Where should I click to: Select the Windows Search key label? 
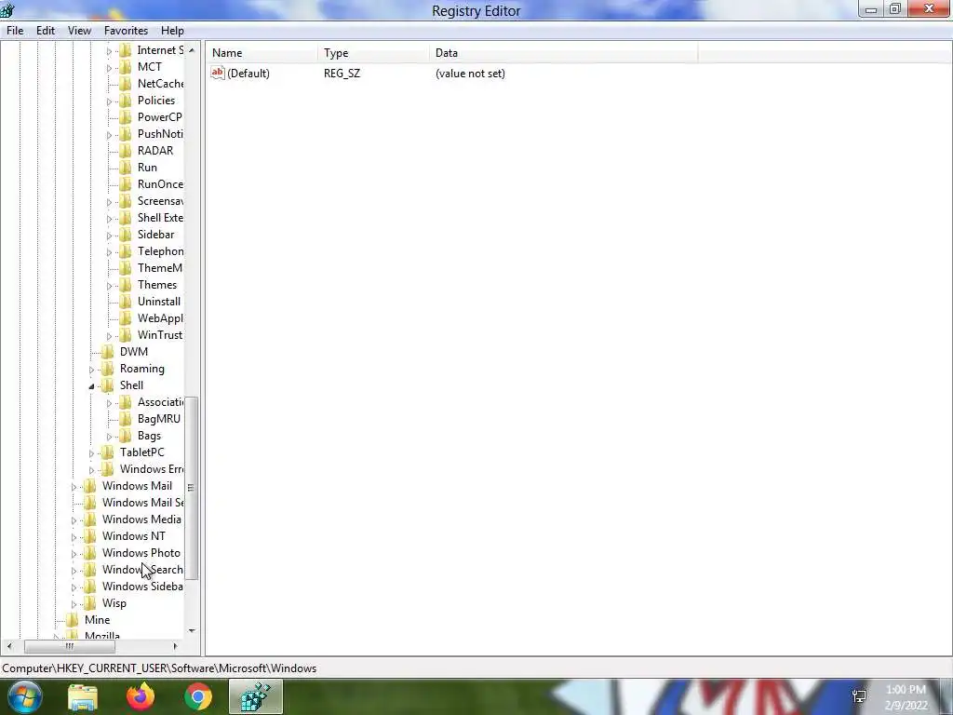(142, 570)
